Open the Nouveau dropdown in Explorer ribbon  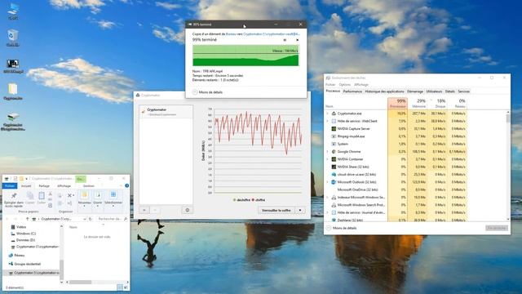(x=84, y=199)
